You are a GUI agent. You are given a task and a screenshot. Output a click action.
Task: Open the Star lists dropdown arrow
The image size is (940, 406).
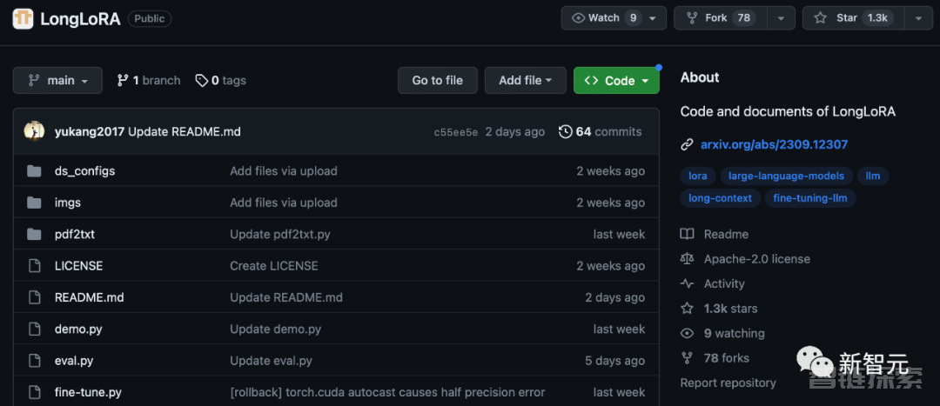click(x=918, y=18)
